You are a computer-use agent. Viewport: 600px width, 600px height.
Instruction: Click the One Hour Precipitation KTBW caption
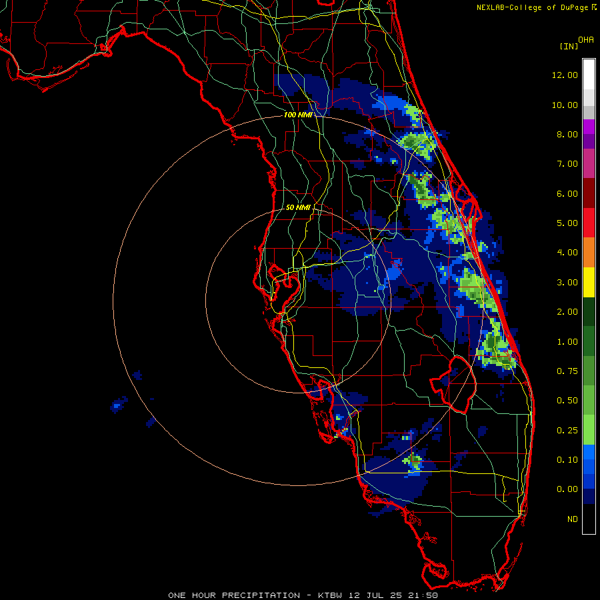tap(303, 595)
